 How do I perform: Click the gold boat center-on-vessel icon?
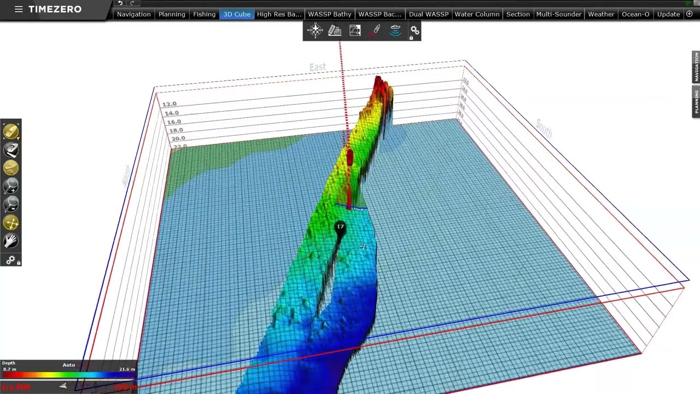coord(11,131)
